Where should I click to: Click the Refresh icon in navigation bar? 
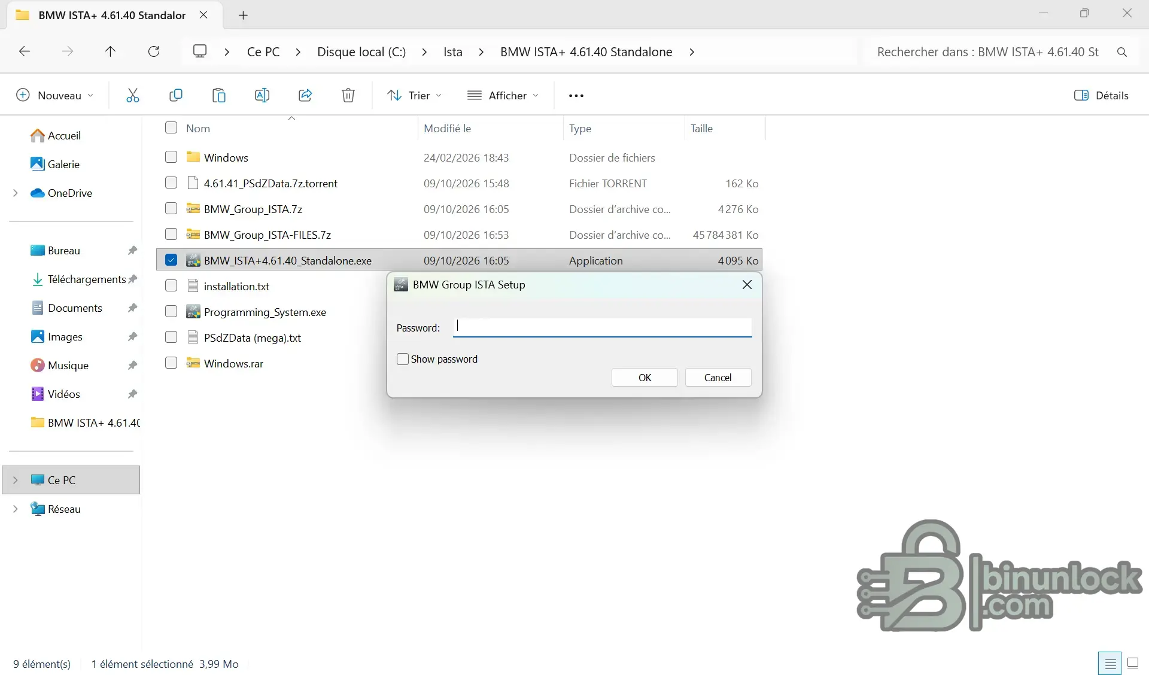[x=154, y=51]
